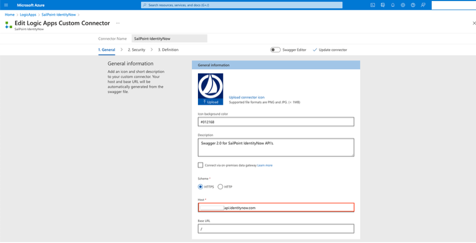Click the Home breadcrumb
The image size is (476, 243).
pos(10,15)
